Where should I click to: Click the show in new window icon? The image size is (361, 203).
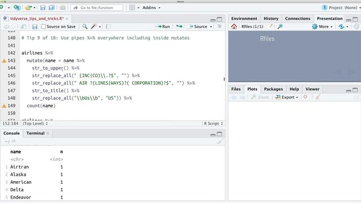[24, 27]
